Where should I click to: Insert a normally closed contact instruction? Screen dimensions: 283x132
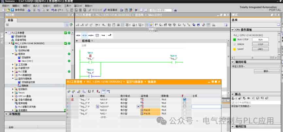(84, 36)
